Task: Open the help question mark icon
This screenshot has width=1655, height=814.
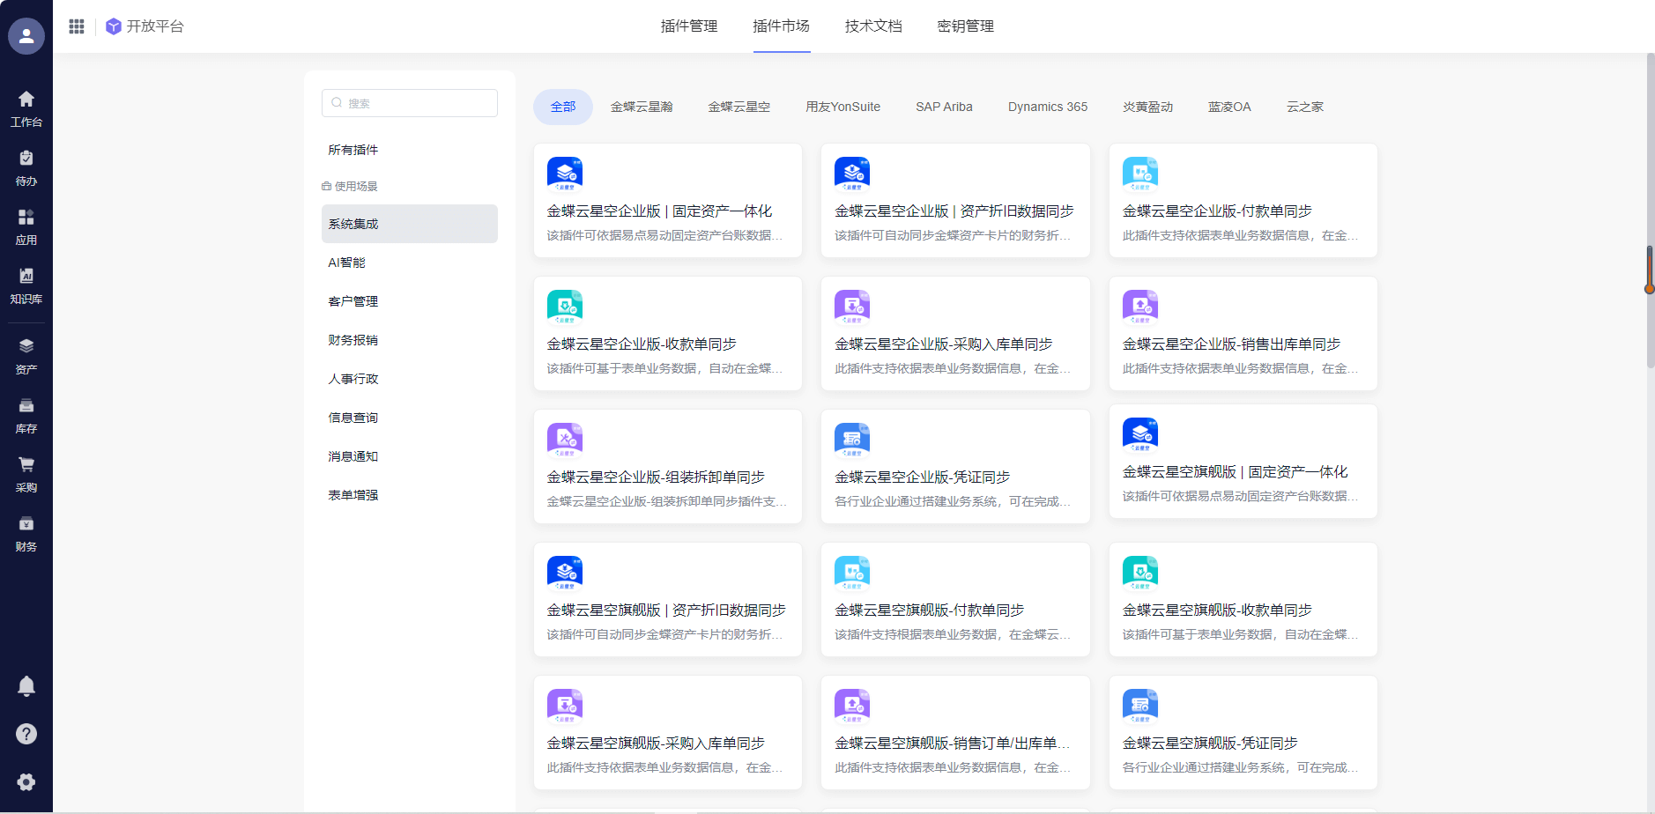Action: (x=26, y=734)
